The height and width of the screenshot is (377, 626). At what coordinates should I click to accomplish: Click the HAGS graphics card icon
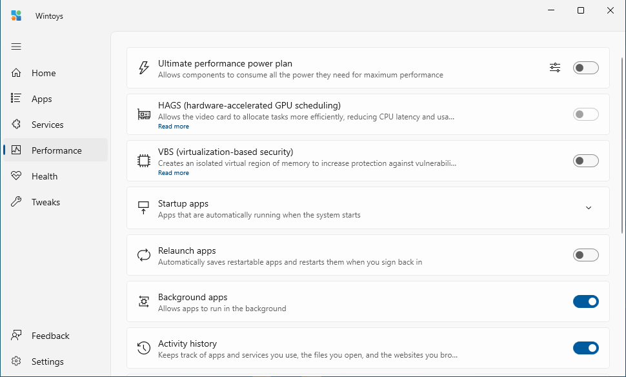[144, 115]
